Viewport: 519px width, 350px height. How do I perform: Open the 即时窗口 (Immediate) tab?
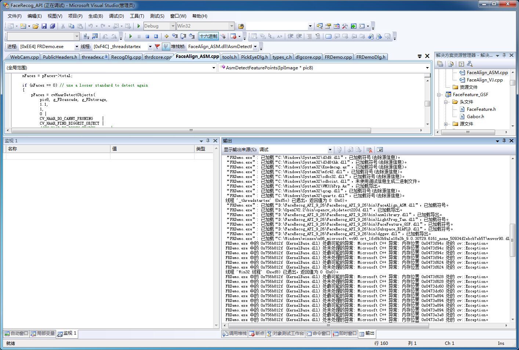(345, 333)
